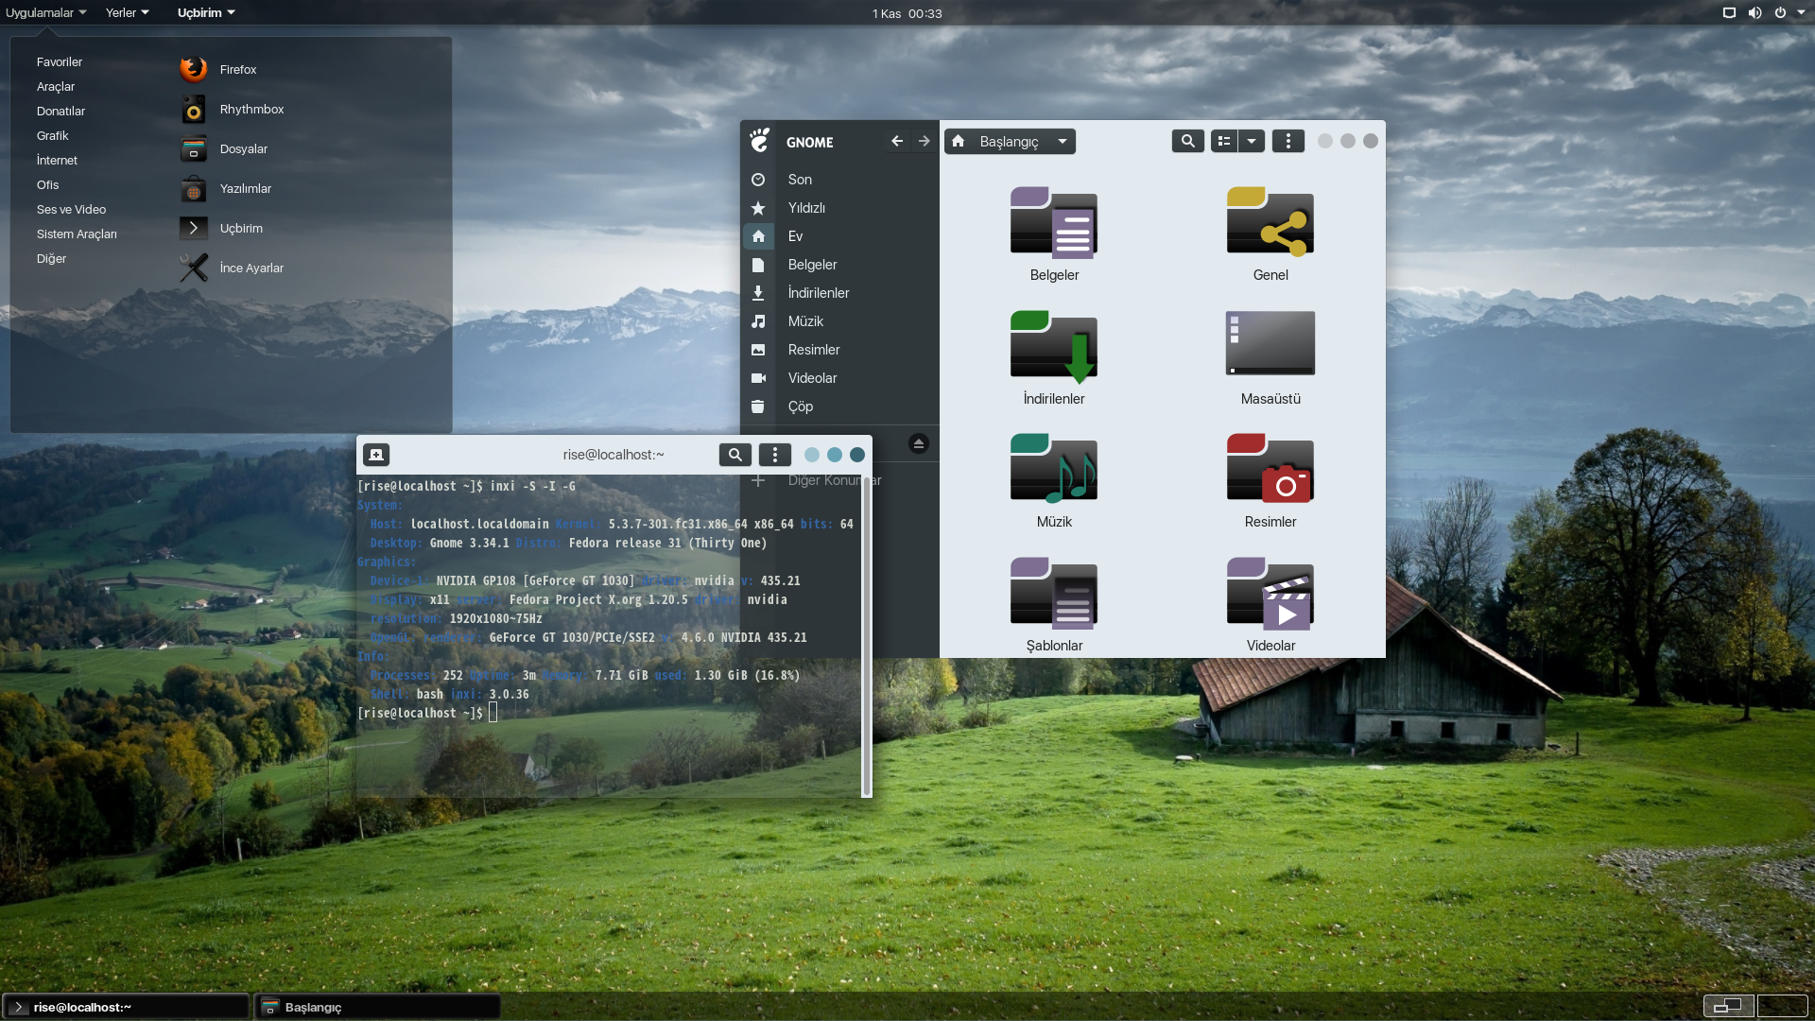This screenshot has width=1815, height=1021.
Task: Select the İndirilenler folder icon
Action: click(1054, 347)
